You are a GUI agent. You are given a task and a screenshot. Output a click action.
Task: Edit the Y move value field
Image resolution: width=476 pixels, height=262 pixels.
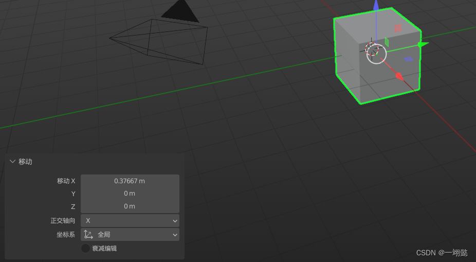click(130, 194)
